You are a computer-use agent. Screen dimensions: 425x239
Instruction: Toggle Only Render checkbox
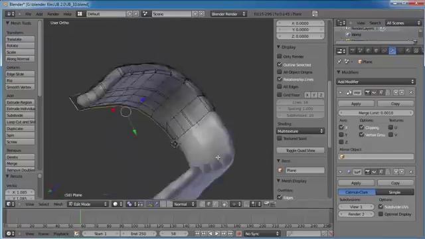click(280, 56)
